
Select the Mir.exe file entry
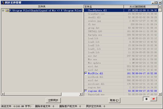click(x=92, y=59)
